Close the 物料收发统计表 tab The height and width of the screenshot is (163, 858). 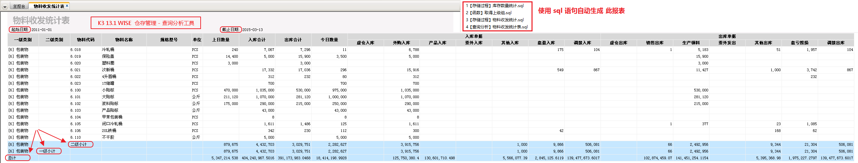click(67, 6)
